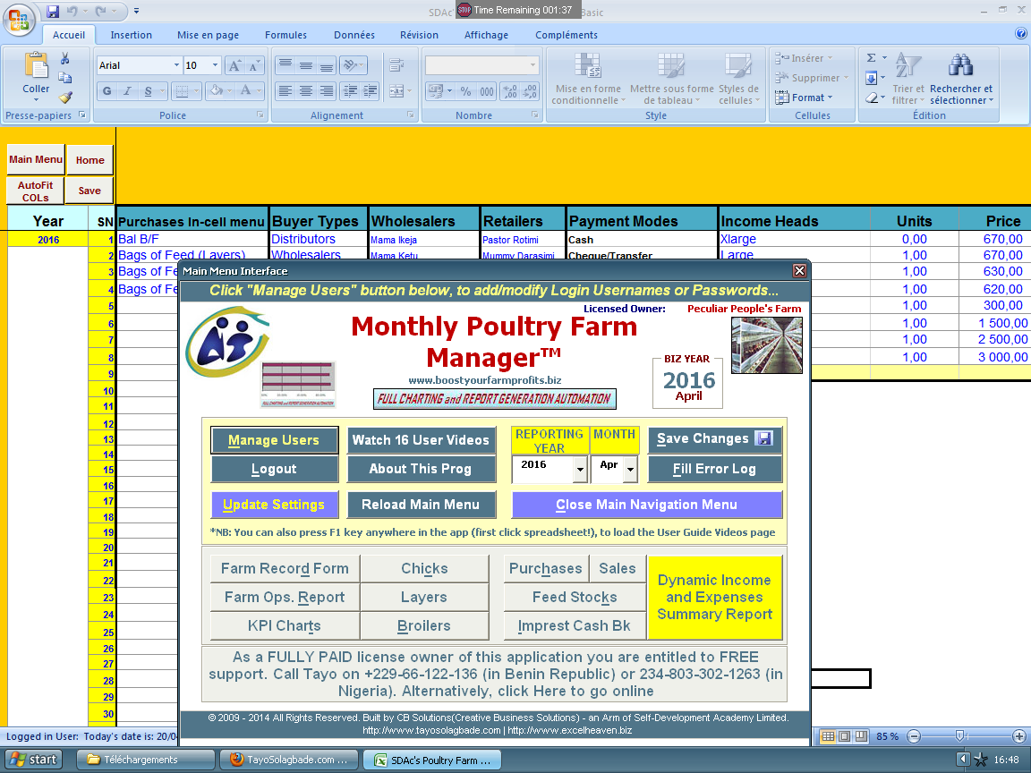This screenshot has width=1031, height=773.
Task: Open the font size dropdown showing 10
Action: 215,65
